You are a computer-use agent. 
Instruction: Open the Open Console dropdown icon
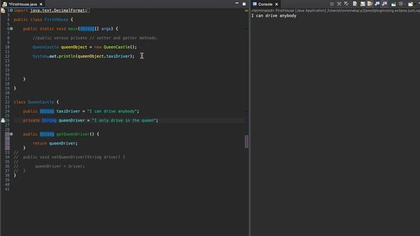click(411, 4)
